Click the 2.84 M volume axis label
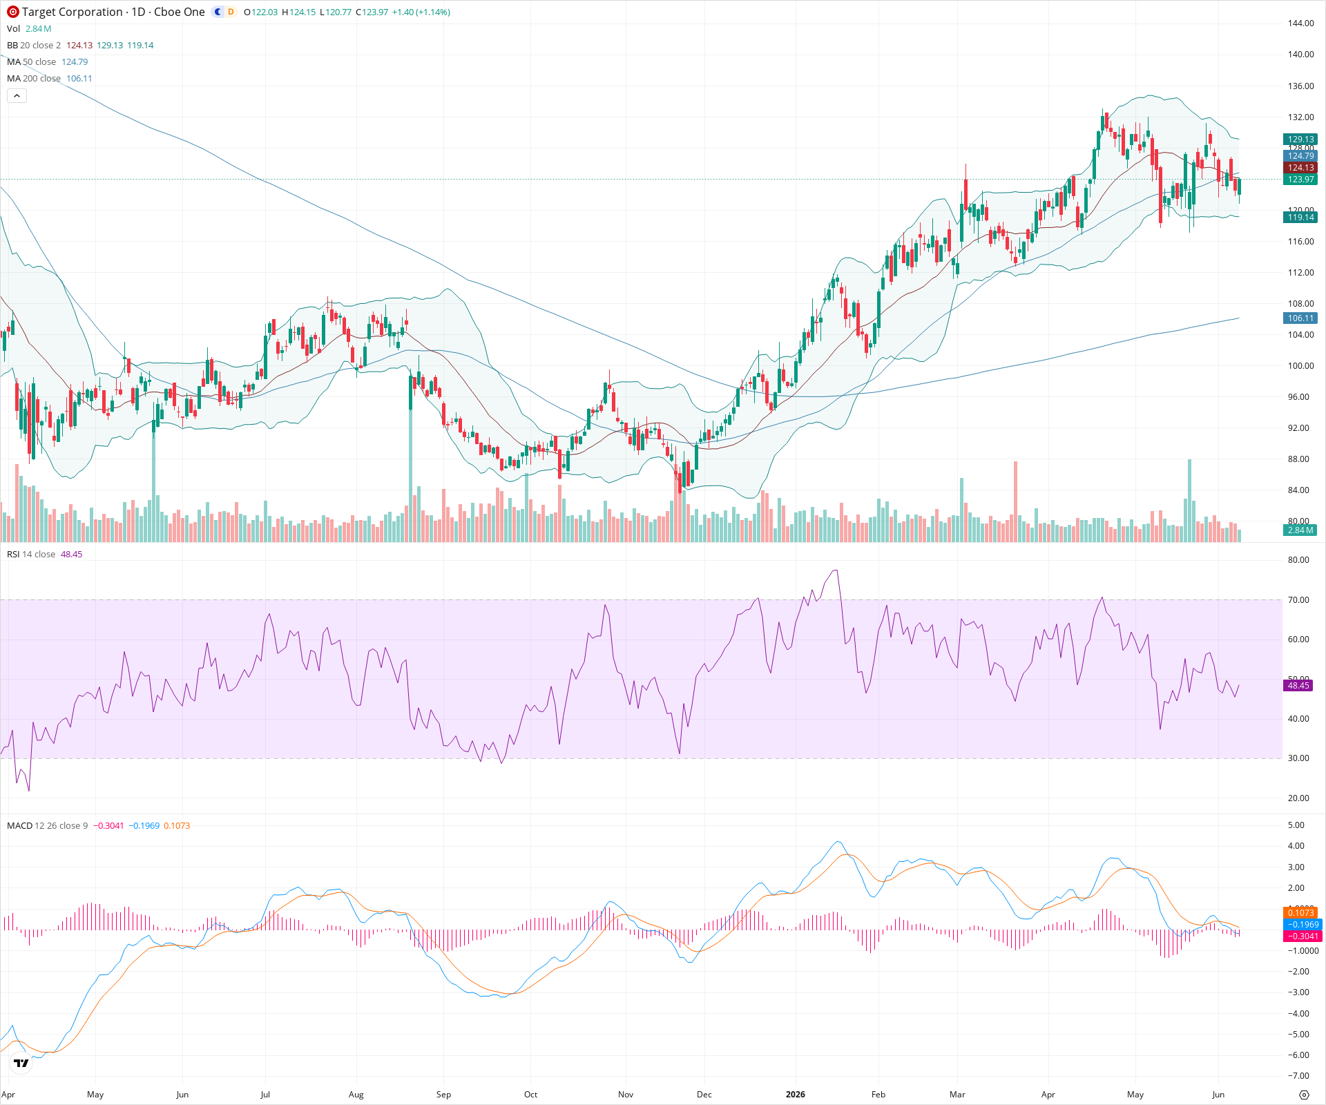This screenshot has height=1105, width=1326. coord(1300,530)
